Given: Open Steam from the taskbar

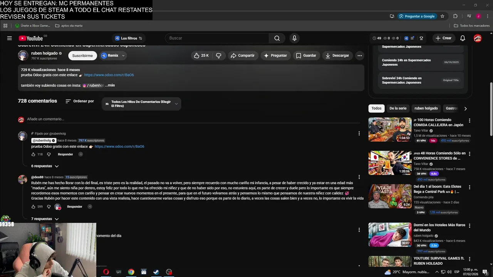Looking at the screenshot, I should (x=156, y=272).
